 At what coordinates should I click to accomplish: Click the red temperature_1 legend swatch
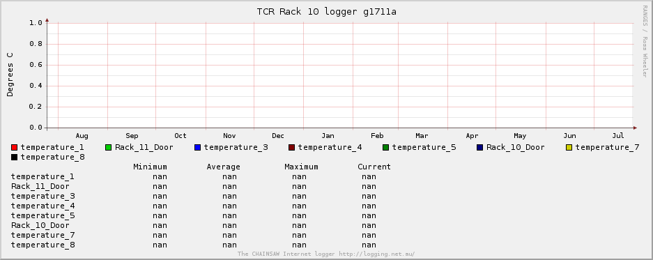14,147
